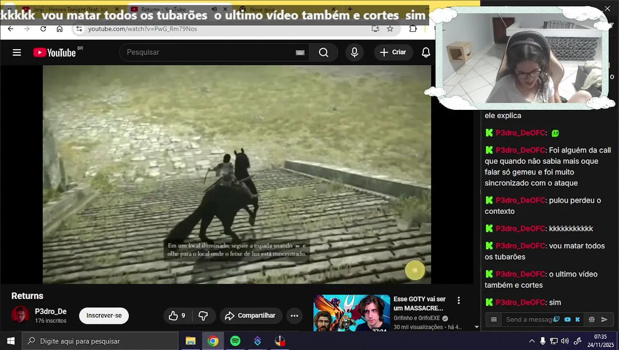Click the globe icon in chat input
The height and width of the screenshot is (350, 619).
tap(592, 319)
